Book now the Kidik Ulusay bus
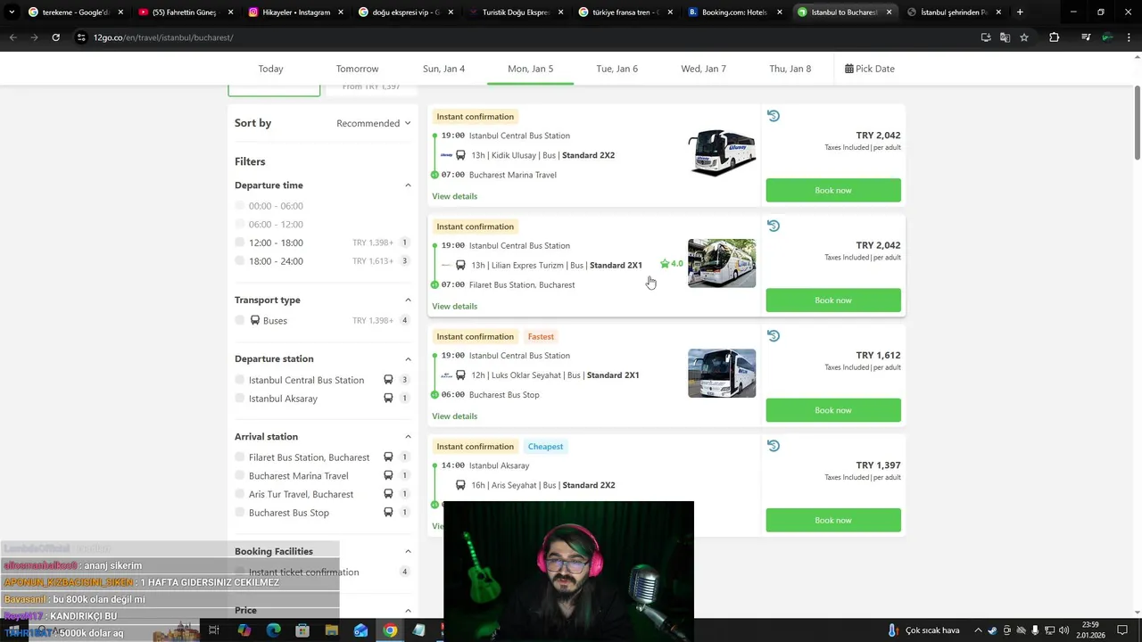The image size is (1142, 642). point(833,190)
